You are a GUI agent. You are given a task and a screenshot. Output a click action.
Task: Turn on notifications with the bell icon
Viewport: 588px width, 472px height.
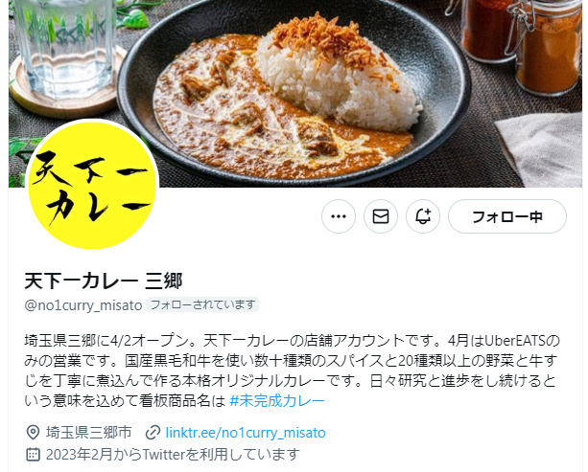[x=423, y=216]
